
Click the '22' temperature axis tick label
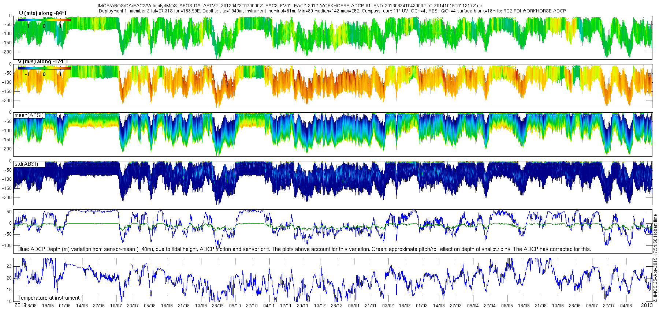[9, 266]
